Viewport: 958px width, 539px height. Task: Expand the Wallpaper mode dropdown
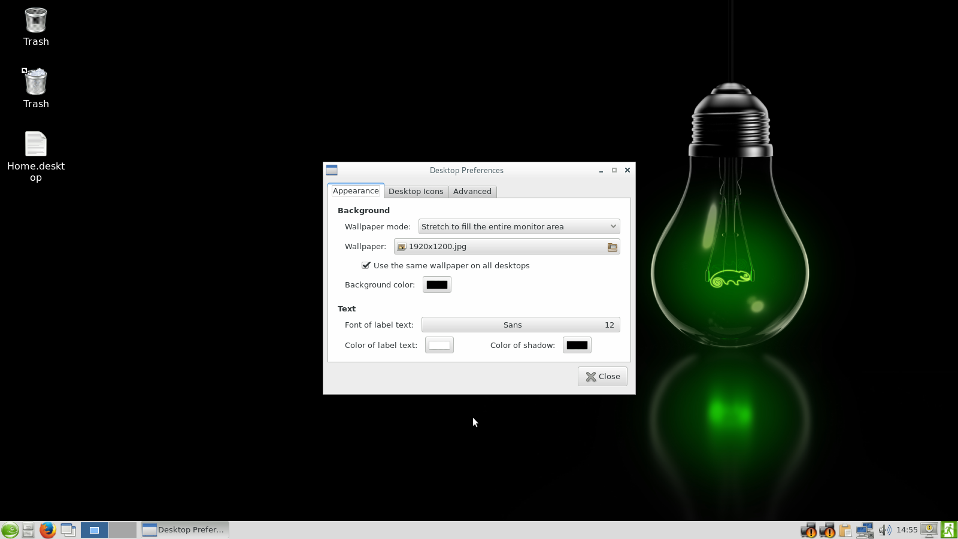click(519, 226)
